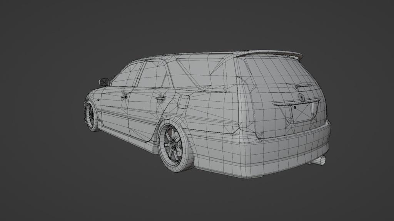This screenshot has width=394, height=221.
Task: Select the front door handle
Action: tap(124, 97)
